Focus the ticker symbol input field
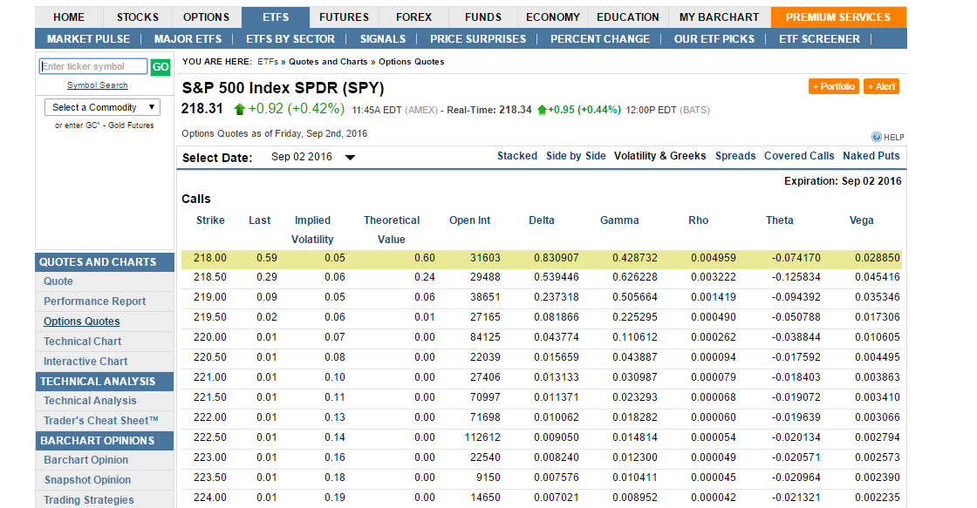The image size is (977, 508). click(92, 66)
